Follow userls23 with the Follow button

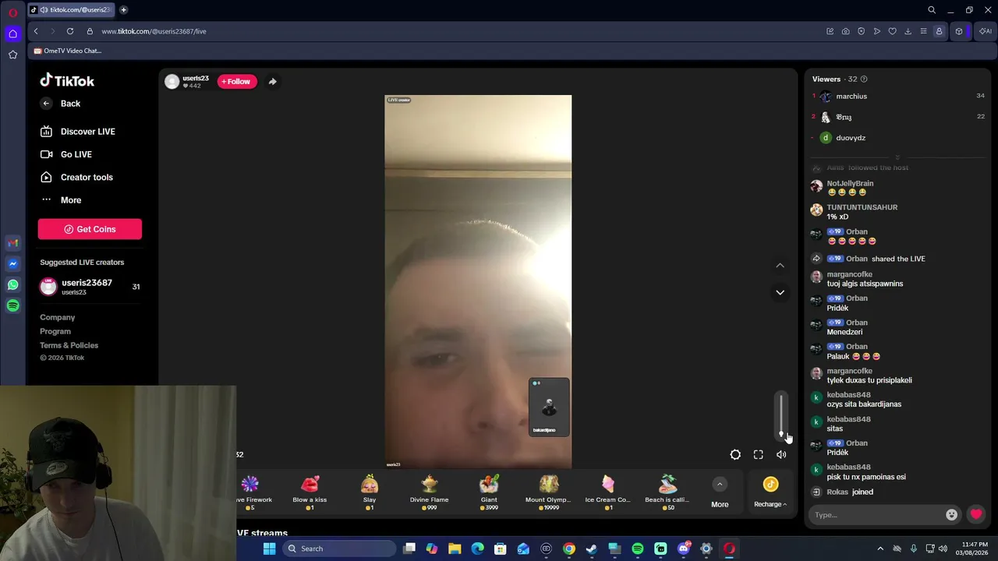[237, 81]
